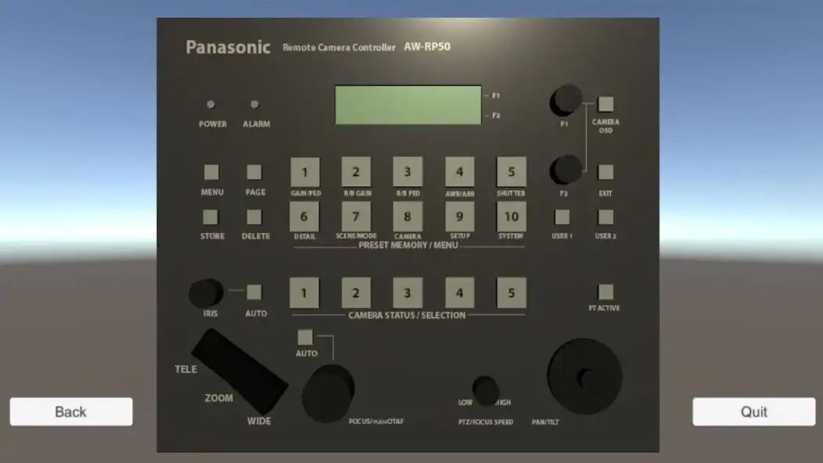The image size is (823, 463).
Task: Click the TELE/WIDE zoom rocker
Action: click(x=239, y=371)
